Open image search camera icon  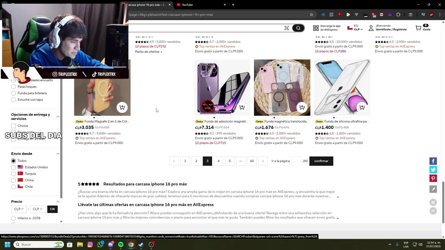[286, 28]
